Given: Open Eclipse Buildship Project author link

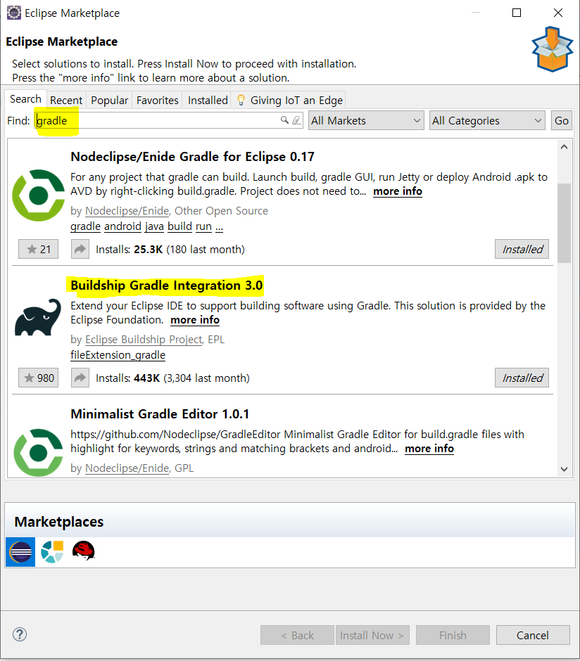Looking at the screenshot, I should [x=144, y=340].
